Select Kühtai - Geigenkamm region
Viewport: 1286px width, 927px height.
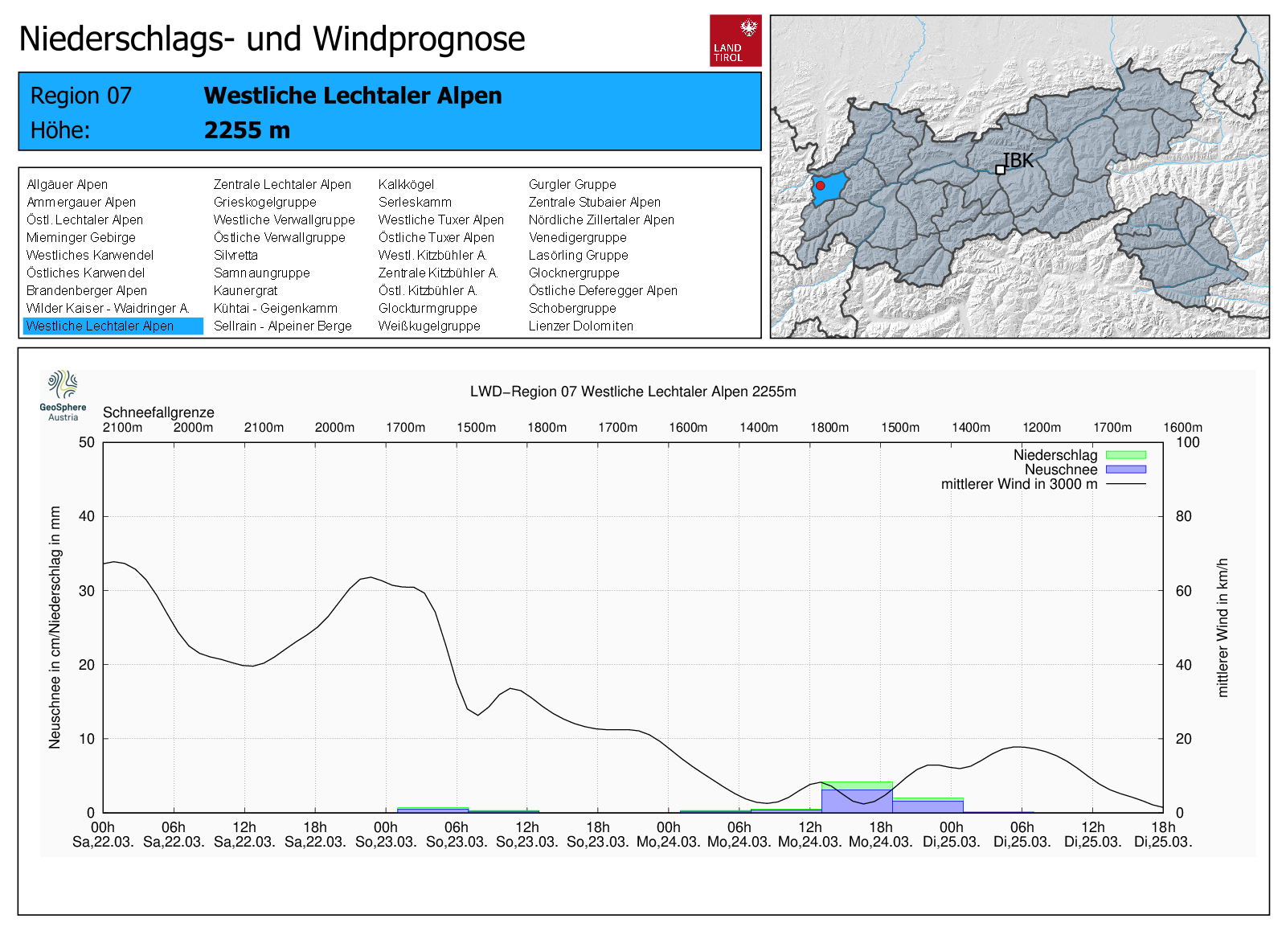[275, 309]
